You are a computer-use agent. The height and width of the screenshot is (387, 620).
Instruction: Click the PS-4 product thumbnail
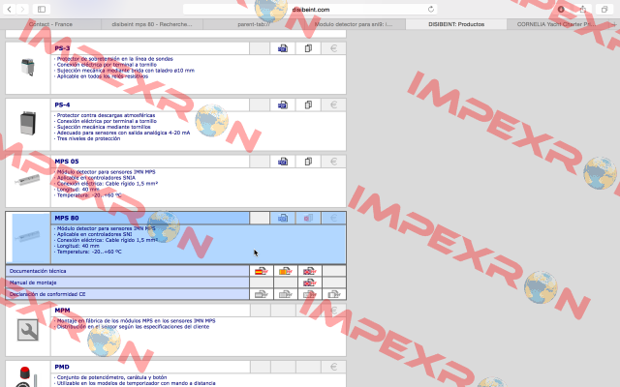tap(28, 124)
